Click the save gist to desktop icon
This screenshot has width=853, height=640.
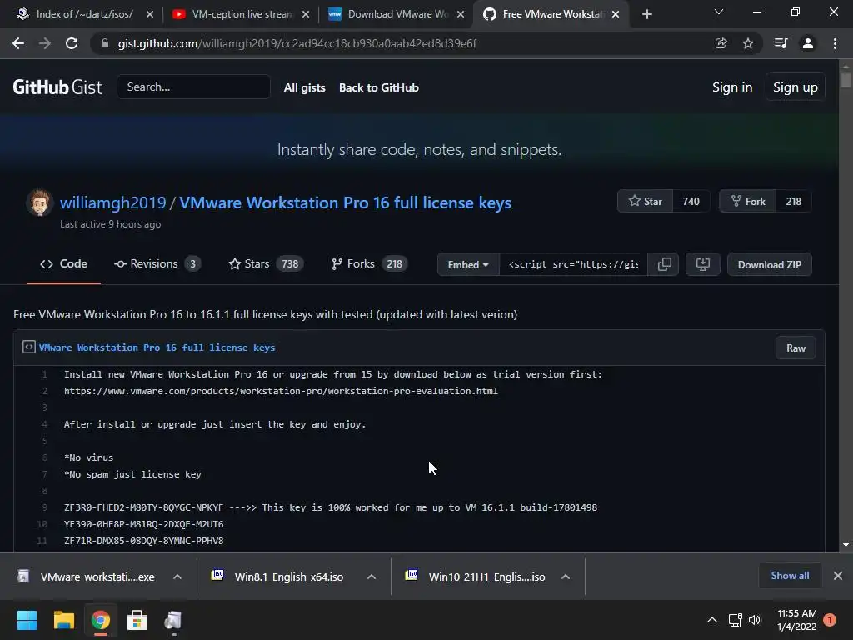703,264
